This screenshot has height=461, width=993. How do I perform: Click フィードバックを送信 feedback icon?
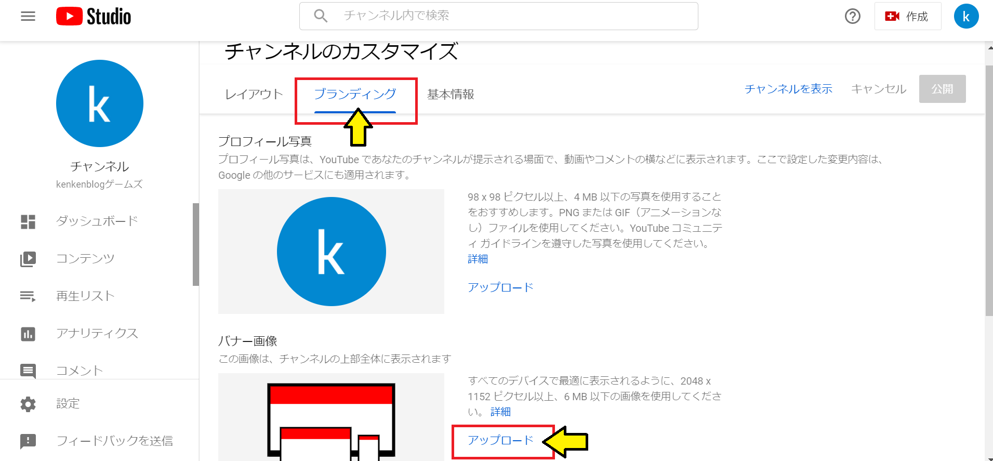coord(28,441)
